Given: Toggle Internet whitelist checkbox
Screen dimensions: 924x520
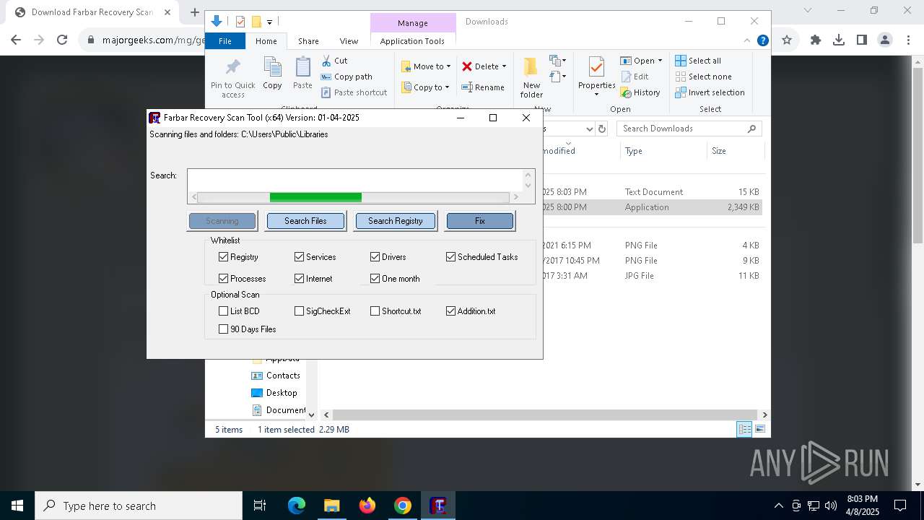Looking at the screenshot, I should [x=299, y=278].
